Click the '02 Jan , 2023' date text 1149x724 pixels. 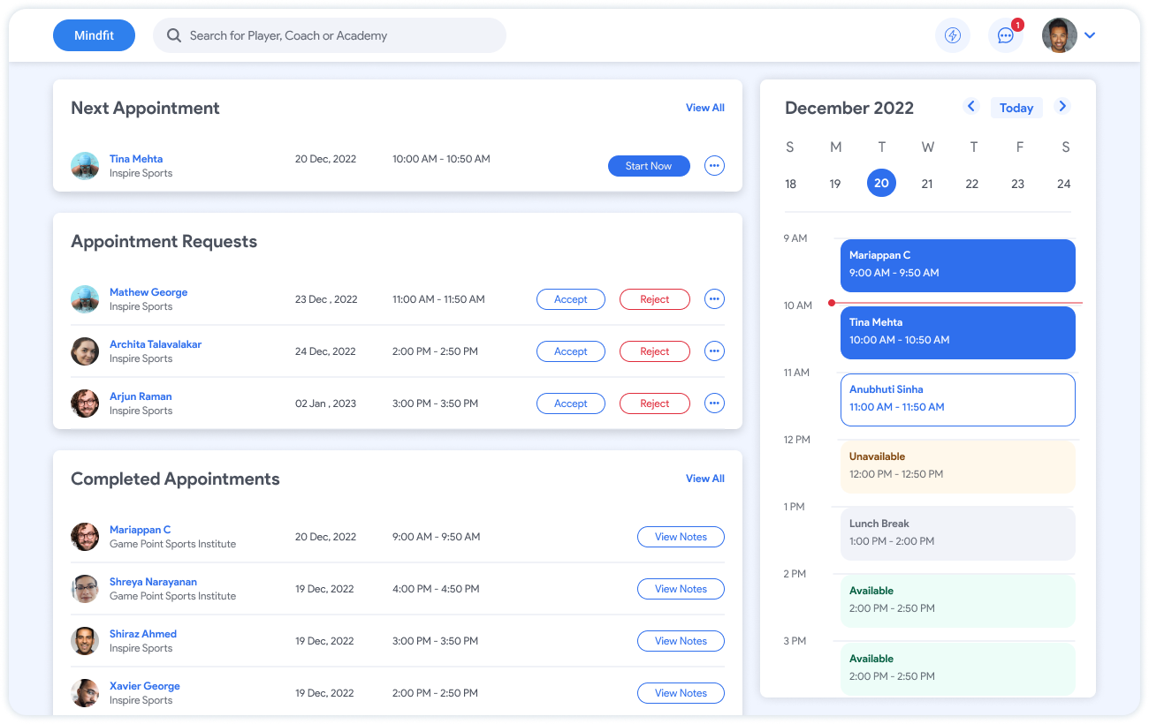coord(325,403)
